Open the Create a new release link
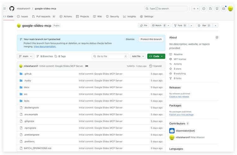Image resolution: width=237 pixels, height=155 pixels. pyautogui.click(x=179, y=96)
